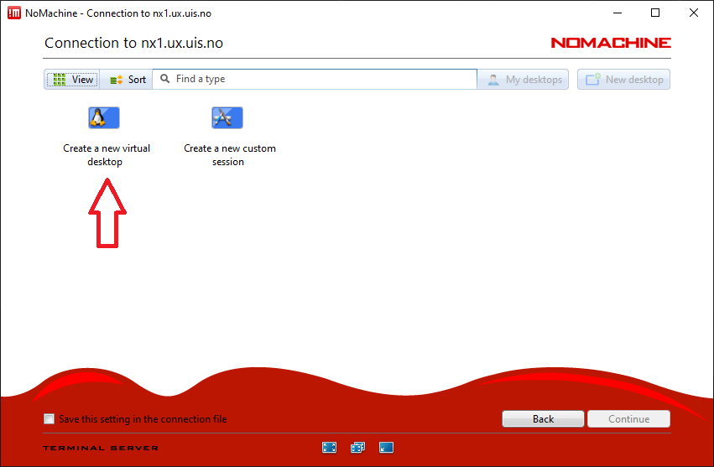This screenshot has height=467, width=714.
Task: Click the NoMachine app icon in title bar
Action: pos(14,13)
